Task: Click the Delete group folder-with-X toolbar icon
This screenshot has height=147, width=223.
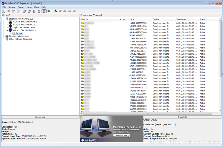Action: 34,11
